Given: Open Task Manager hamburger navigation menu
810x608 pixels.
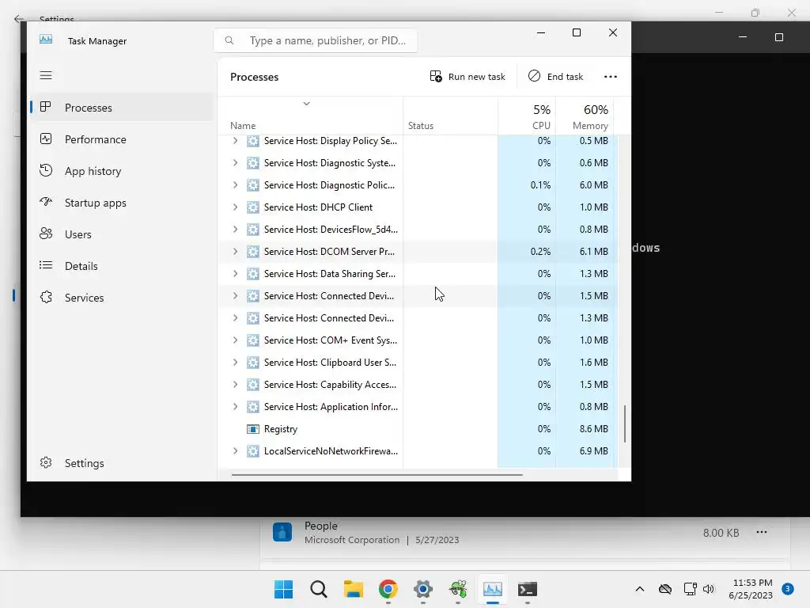Looking at the screenshot, I should [x=46, y=75].
